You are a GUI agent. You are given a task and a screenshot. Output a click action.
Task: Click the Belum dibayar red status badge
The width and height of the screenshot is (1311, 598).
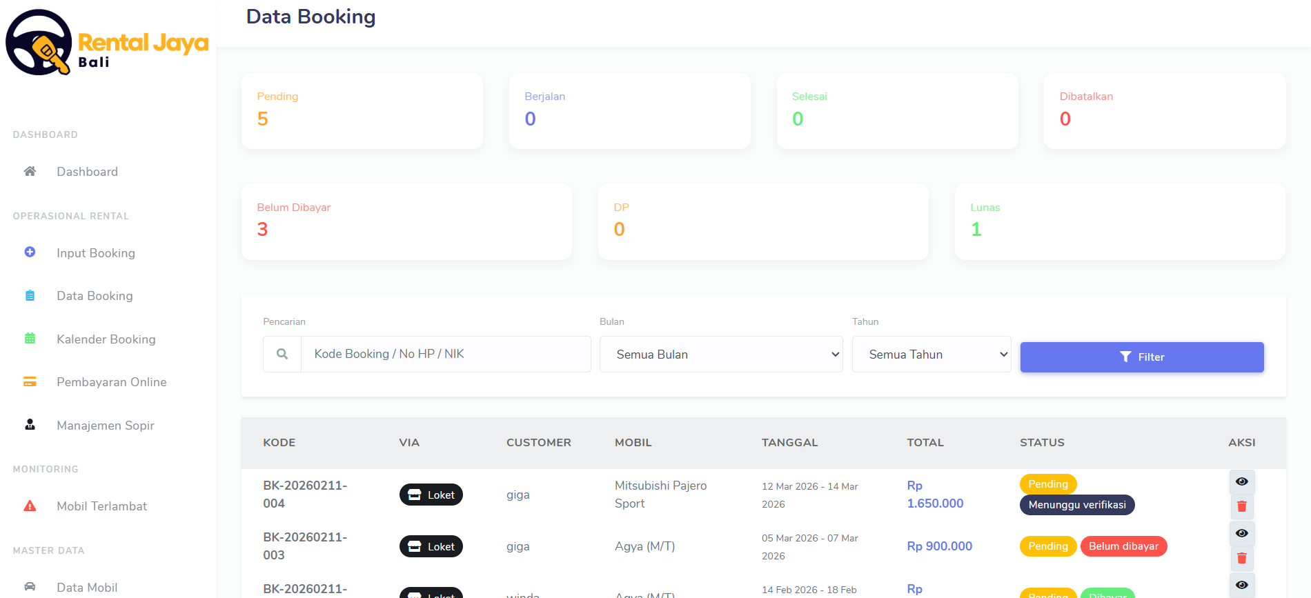(x=1123, y=546)
